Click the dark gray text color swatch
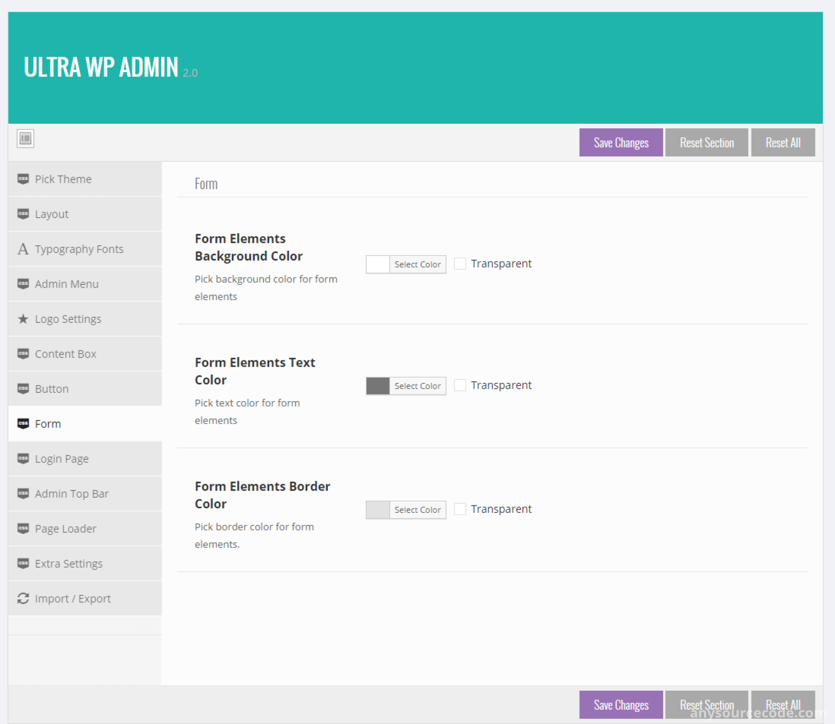Image resolution: width=835 pixels, height=724 pixels. point(378,386)
